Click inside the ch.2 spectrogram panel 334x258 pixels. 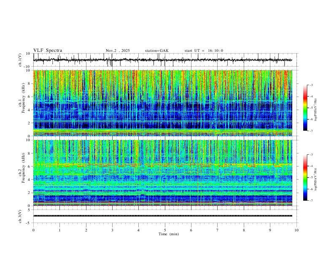click(163, 173)
